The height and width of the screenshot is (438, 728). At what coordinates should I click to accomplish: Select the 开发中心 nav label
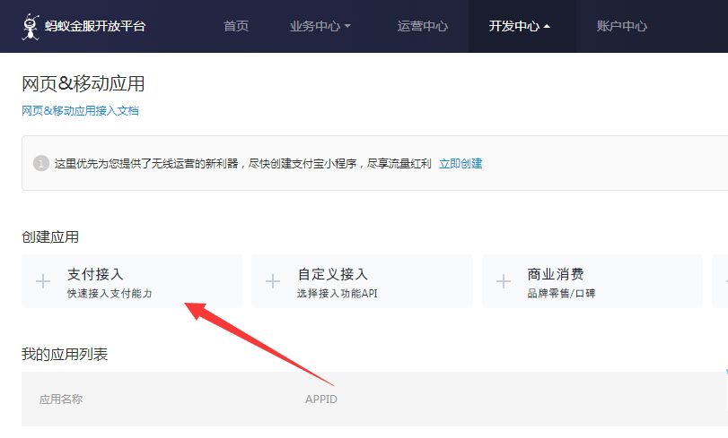pyautogui.click(x=513, y=27)
